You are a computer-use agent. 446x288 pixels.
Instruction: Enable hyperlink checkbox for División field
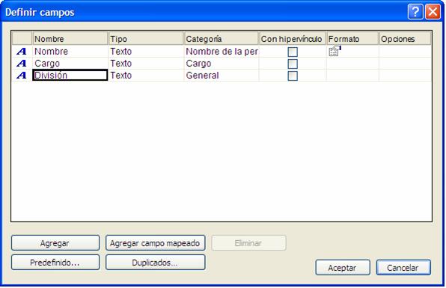293,76
